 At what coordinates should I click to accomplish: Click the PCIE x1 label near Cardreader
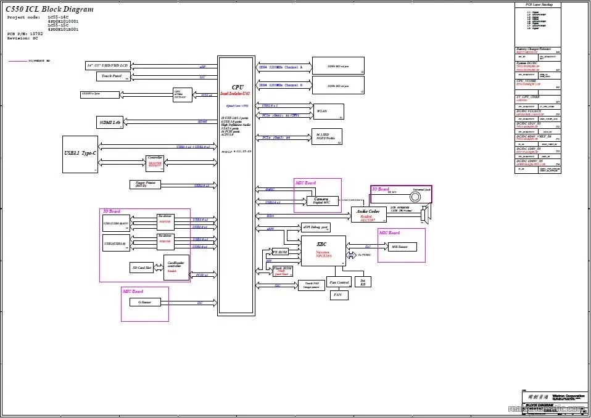point(202,276)
